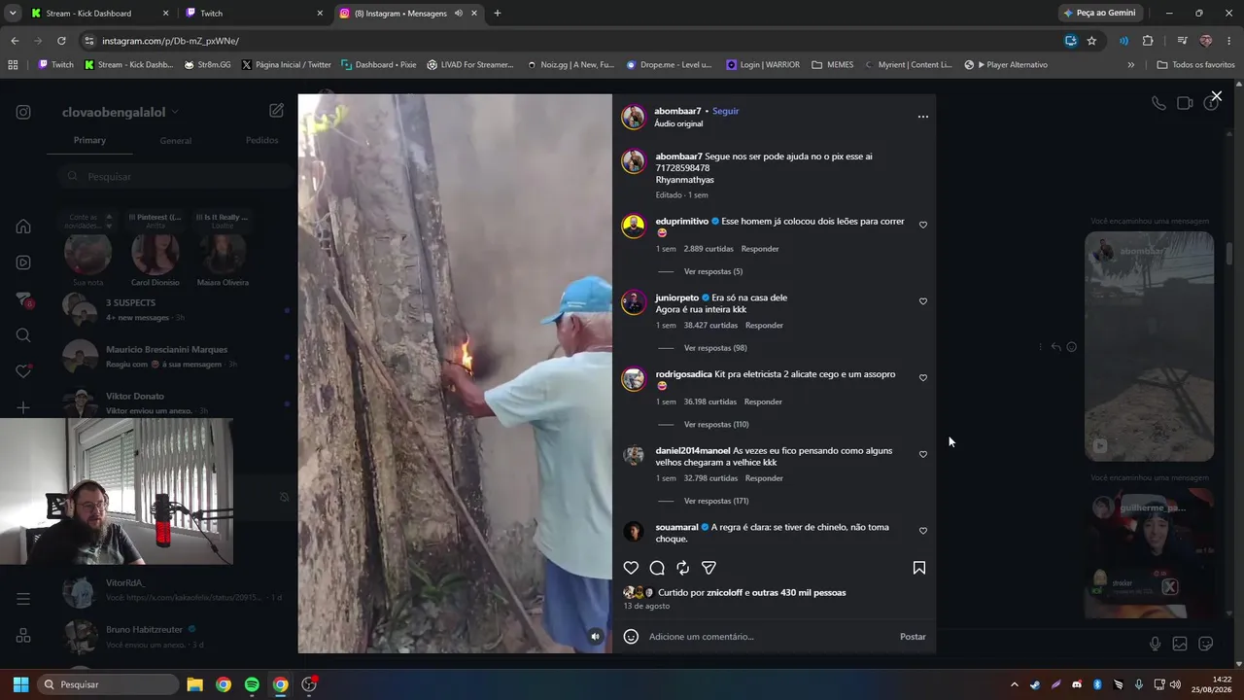Show 171 replies under daniel2014manoel

tap(716, 502)
